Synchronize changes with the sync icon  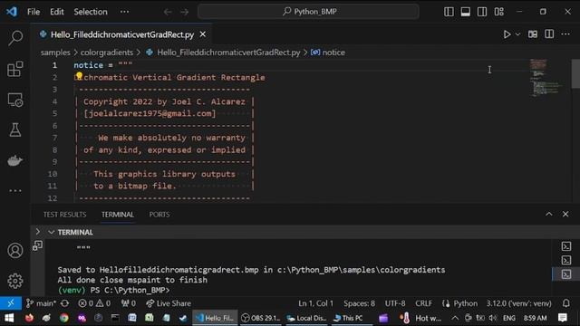(64, 303)
